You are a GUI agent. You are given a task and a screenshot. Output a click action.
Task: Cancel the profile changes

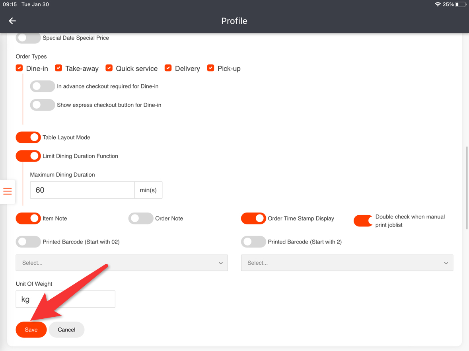tap(66, 330)
